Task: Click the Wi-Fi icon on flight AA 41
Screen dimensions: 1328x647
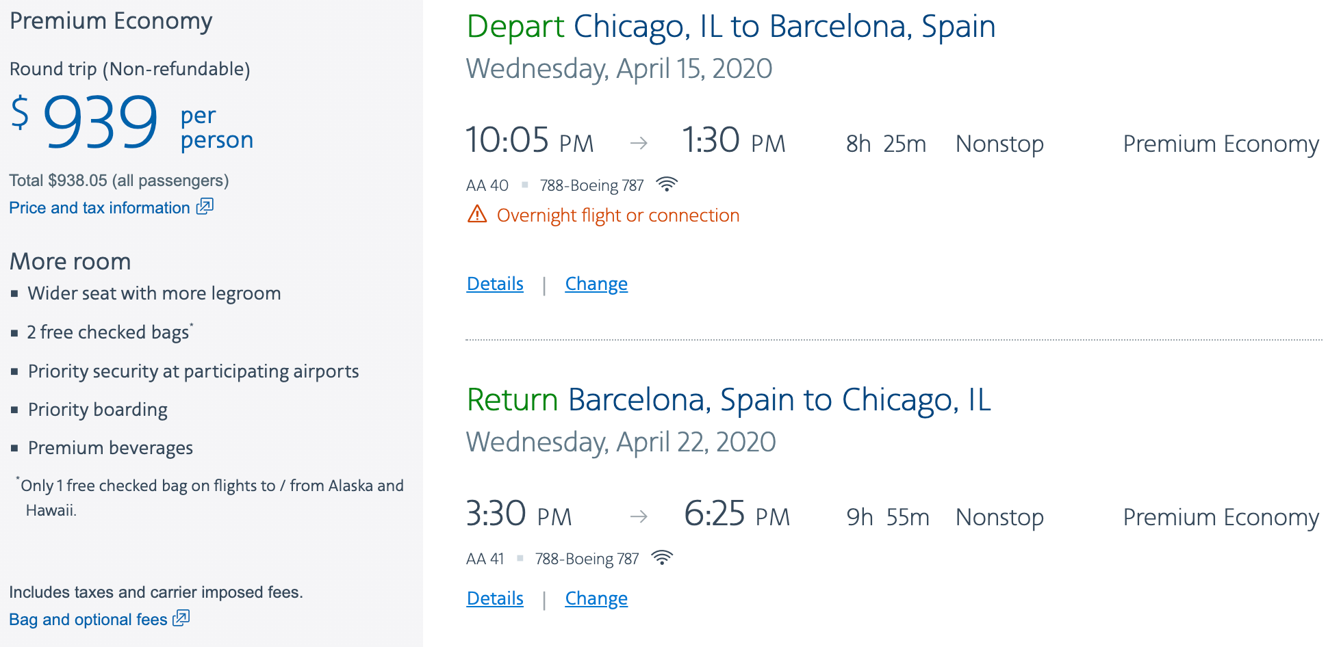Action: pyautogui.click(x=661, y=557)
